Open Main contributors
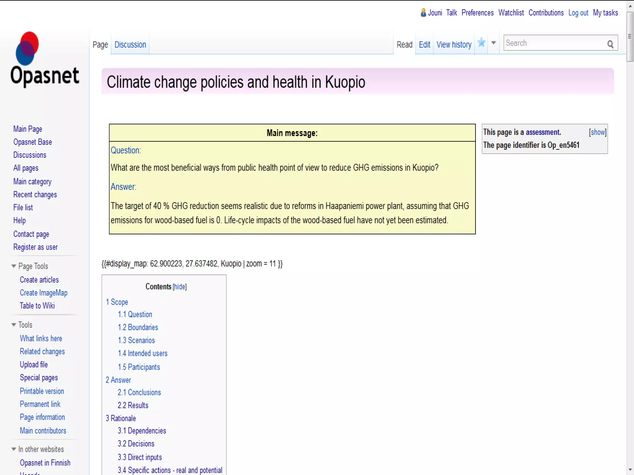 pos(43,431)
